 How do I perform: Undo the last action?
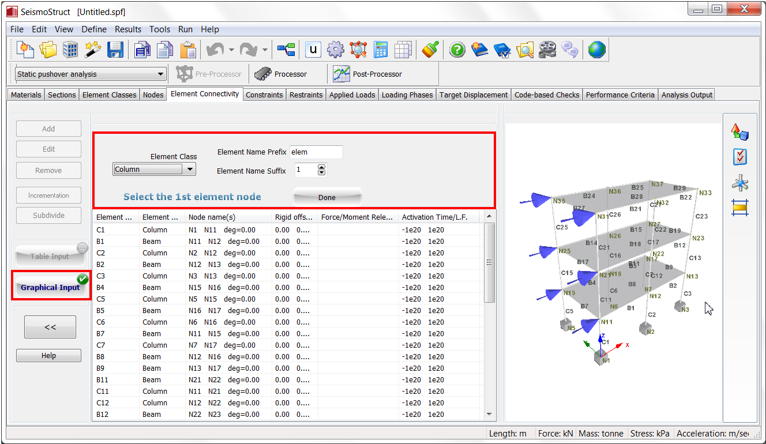click(215, 50)
